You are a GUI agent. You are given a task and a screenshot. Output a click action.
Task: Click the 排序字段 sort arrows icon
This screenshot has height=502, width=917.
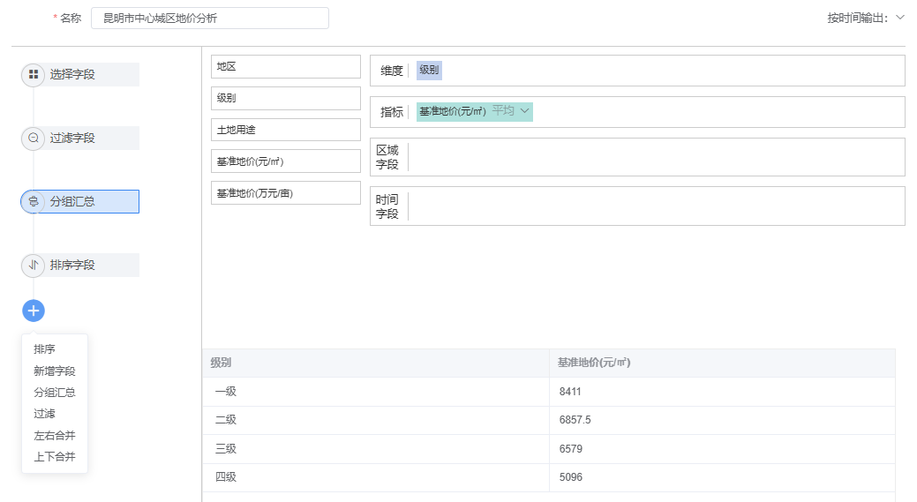tap(34, 266)
